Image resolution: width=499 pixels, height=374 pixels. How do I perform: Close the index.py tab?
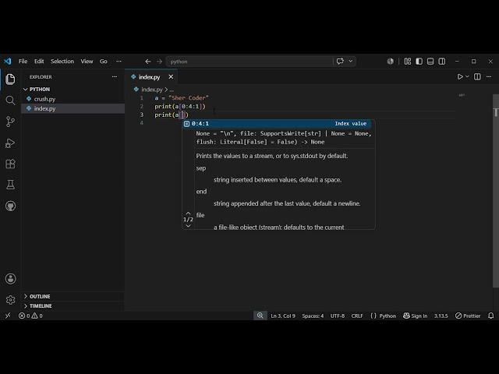tap(171, 77)
